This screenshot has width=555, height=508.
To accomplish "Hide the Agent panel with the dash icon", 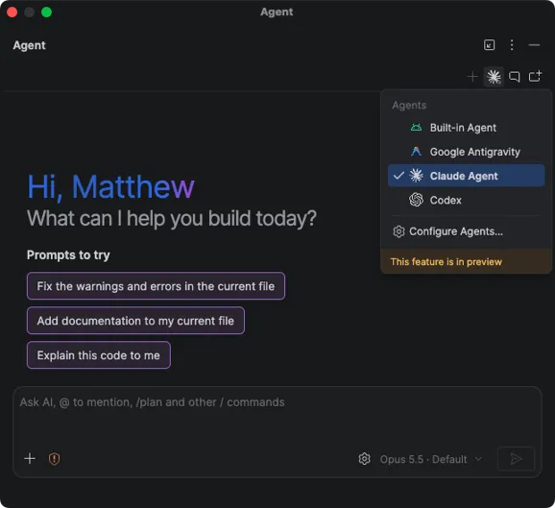I will pos(534,45).
